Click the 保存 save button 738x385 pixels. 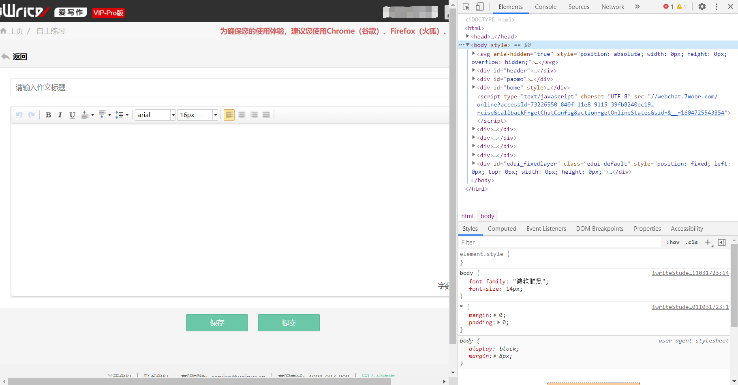point(217,323)
